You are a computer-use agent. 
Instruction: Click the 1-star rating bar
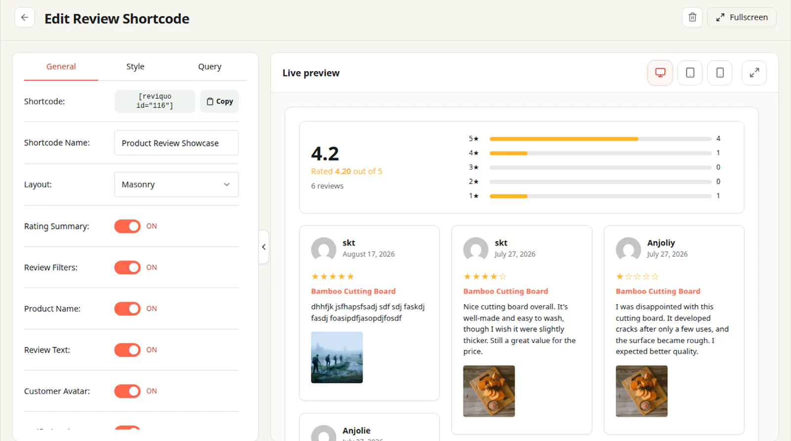[600, 196]
